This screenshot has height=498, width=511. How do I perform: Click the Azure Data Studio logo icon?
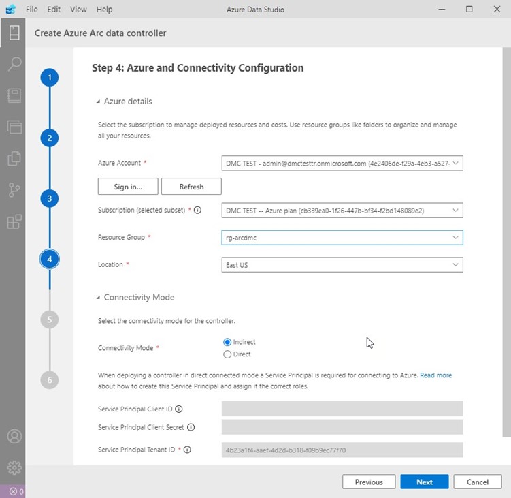(x=10, y=9)
